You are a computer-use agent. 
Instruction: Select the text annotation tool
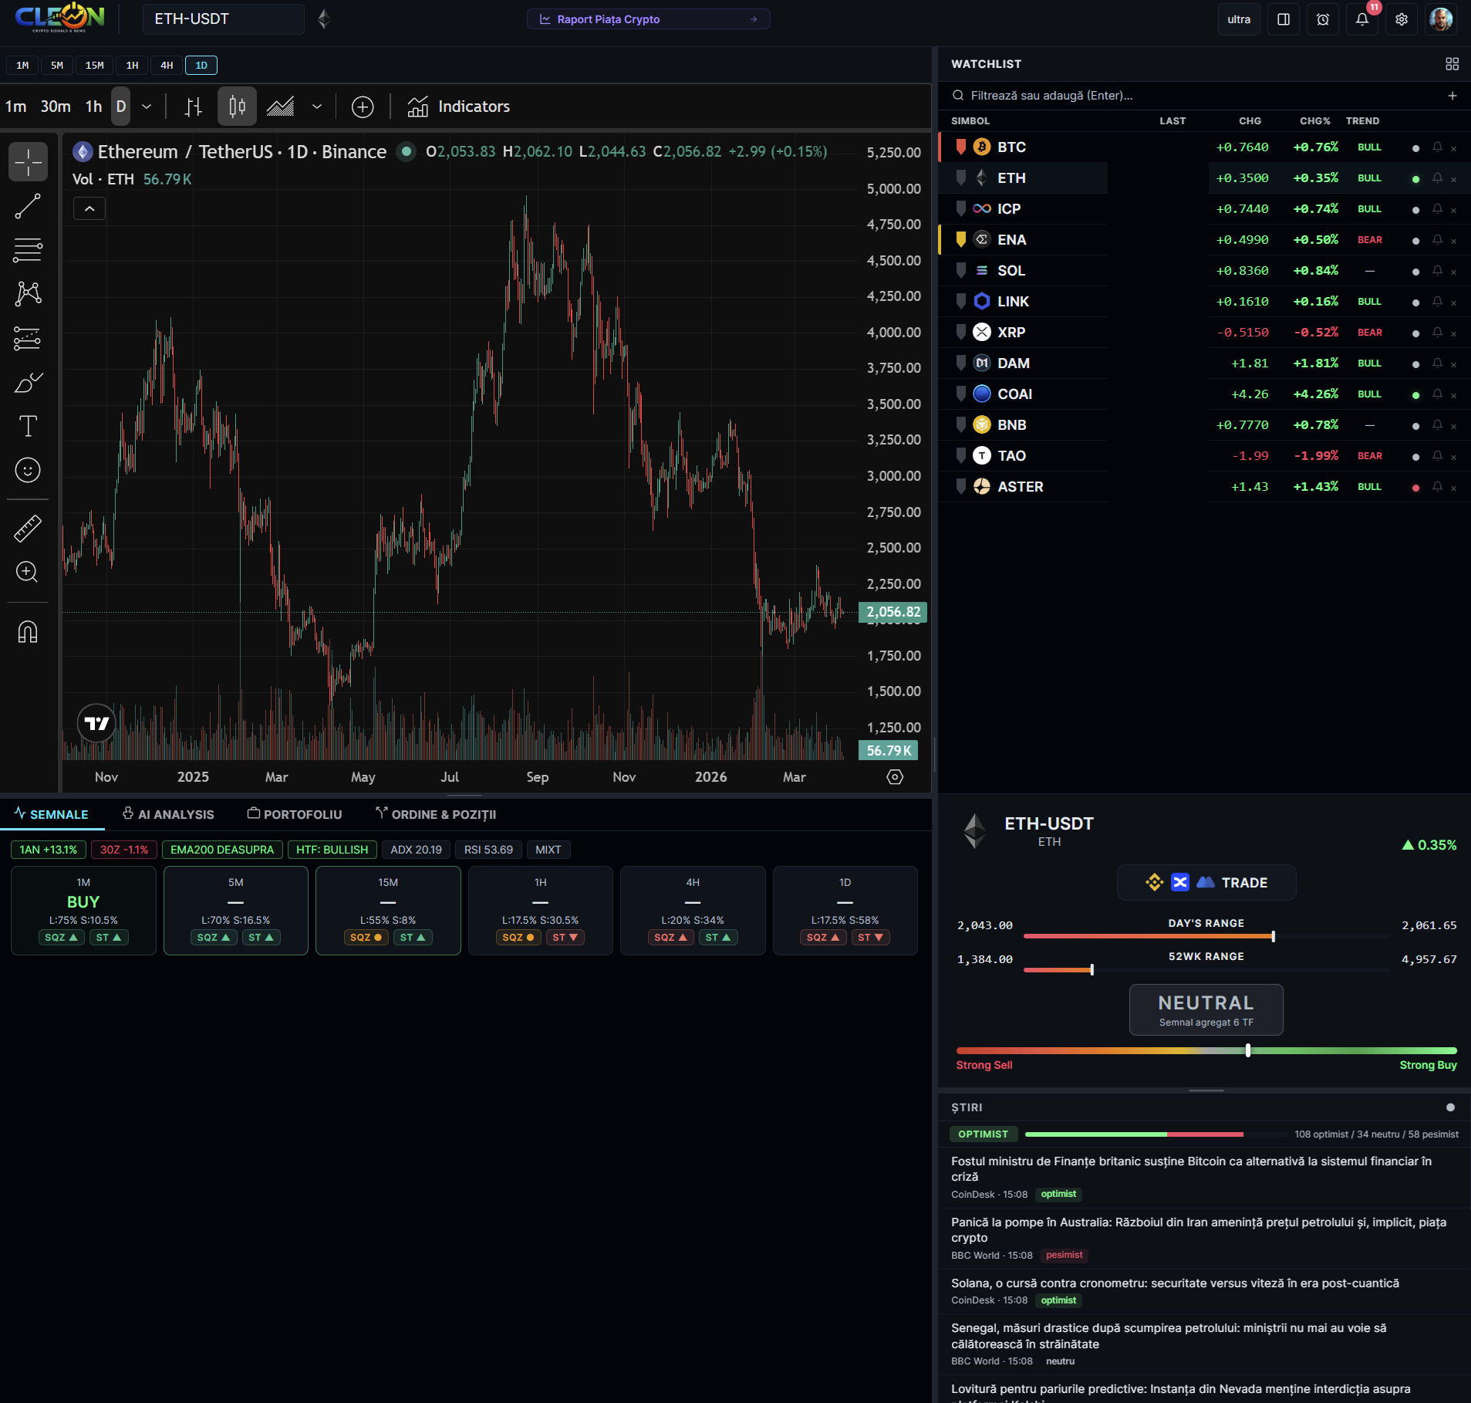coord(28,426)
